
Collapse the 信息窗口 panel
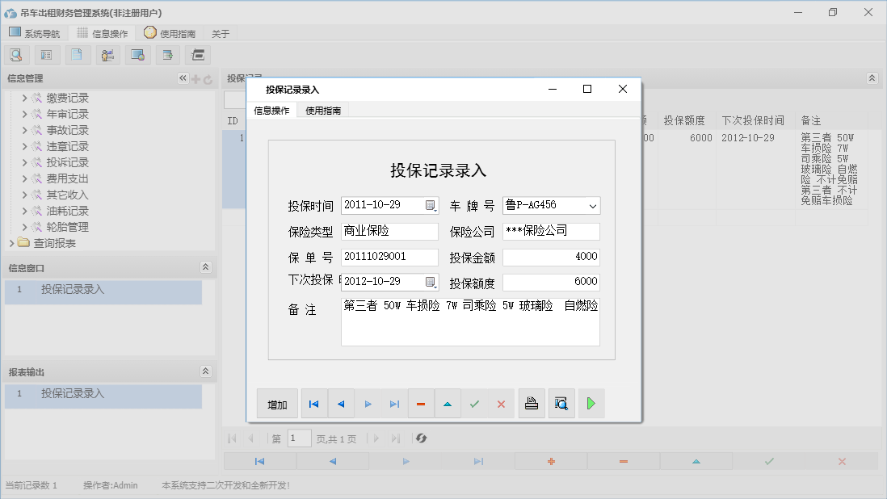[x=206, y=267]
